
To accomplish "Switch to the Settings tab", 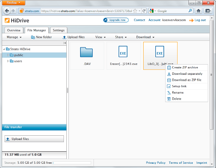I will [59, 30].
